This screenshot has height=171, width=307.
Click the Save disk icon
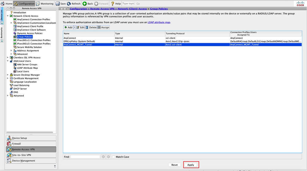(57, 3)
